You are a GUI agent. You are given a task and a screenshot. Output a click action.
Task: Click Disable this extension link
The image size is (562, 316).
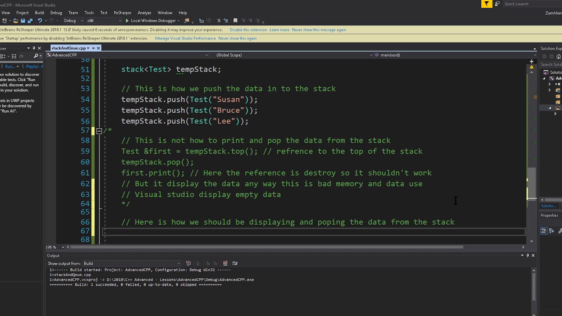[x=249, y=30]
